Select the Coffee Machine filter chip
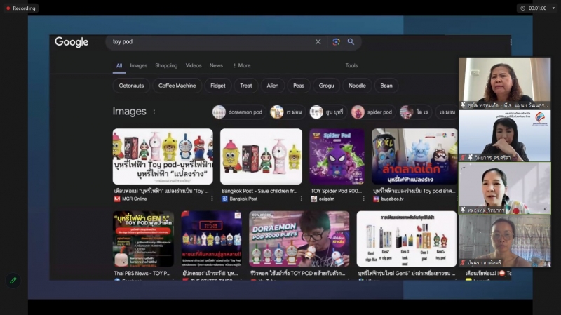Image resolution: width=561 pixels, height=315 pixels. (177, 86)
